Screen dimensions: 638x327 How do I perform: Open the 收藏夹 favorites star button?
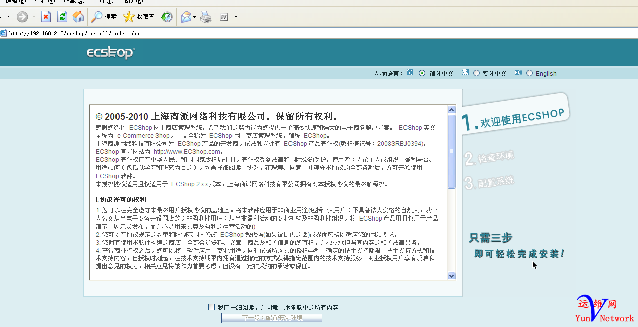139,17
